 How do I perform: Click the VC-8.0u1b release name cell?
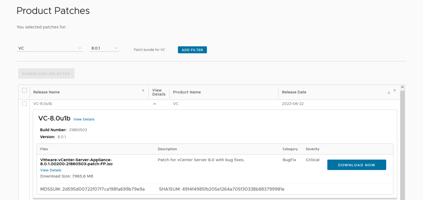[43, 104]
